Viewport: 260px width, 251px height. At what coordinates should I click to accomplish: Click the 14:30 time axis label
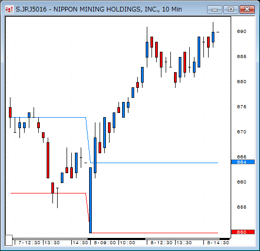[x=80, y=243]
